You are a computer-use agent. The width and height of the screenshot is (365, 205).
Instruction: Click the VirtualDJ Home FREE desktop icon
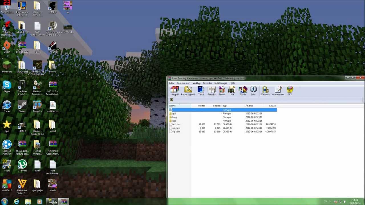click(x=7, y=28)
